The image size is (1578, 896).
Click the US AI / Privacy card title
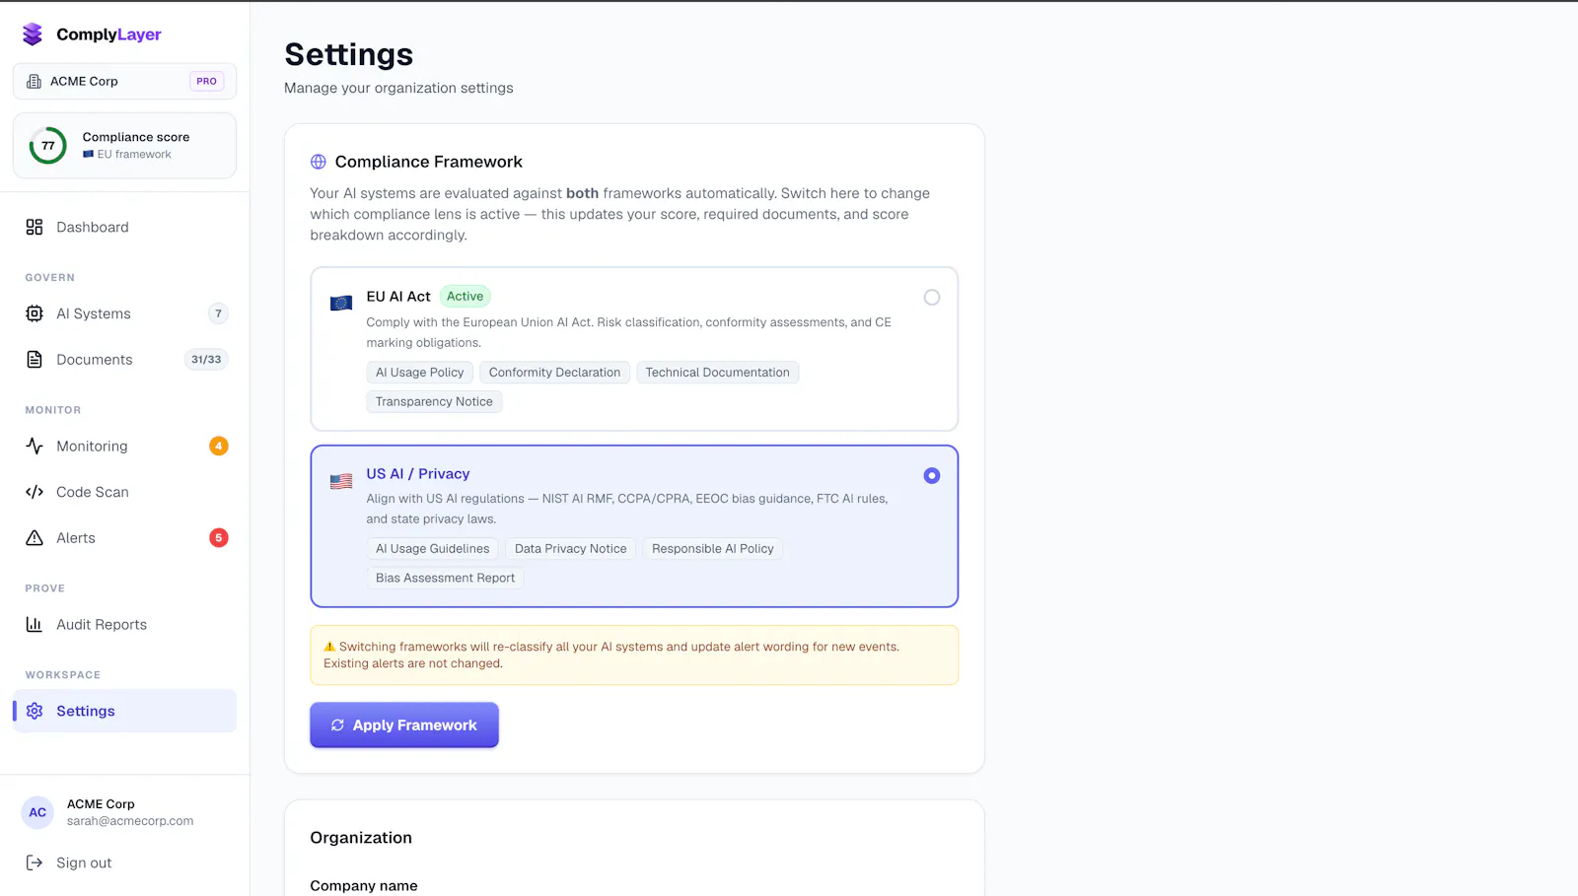pos(418,474)
